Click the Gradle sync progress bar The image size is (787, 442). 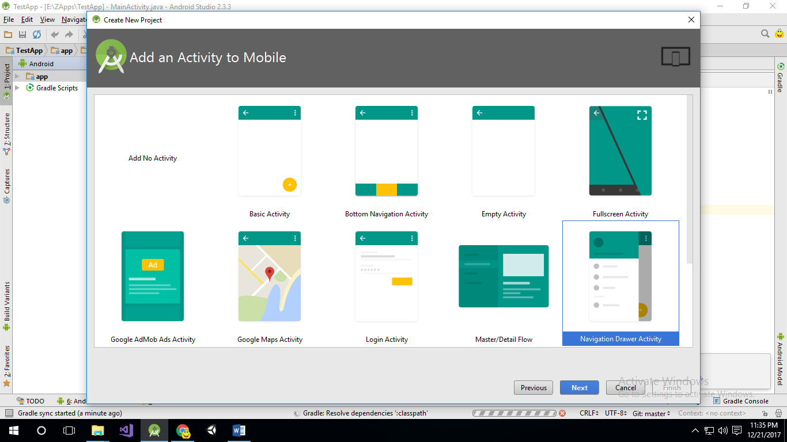pyautogui.click(x=514, y=413)
